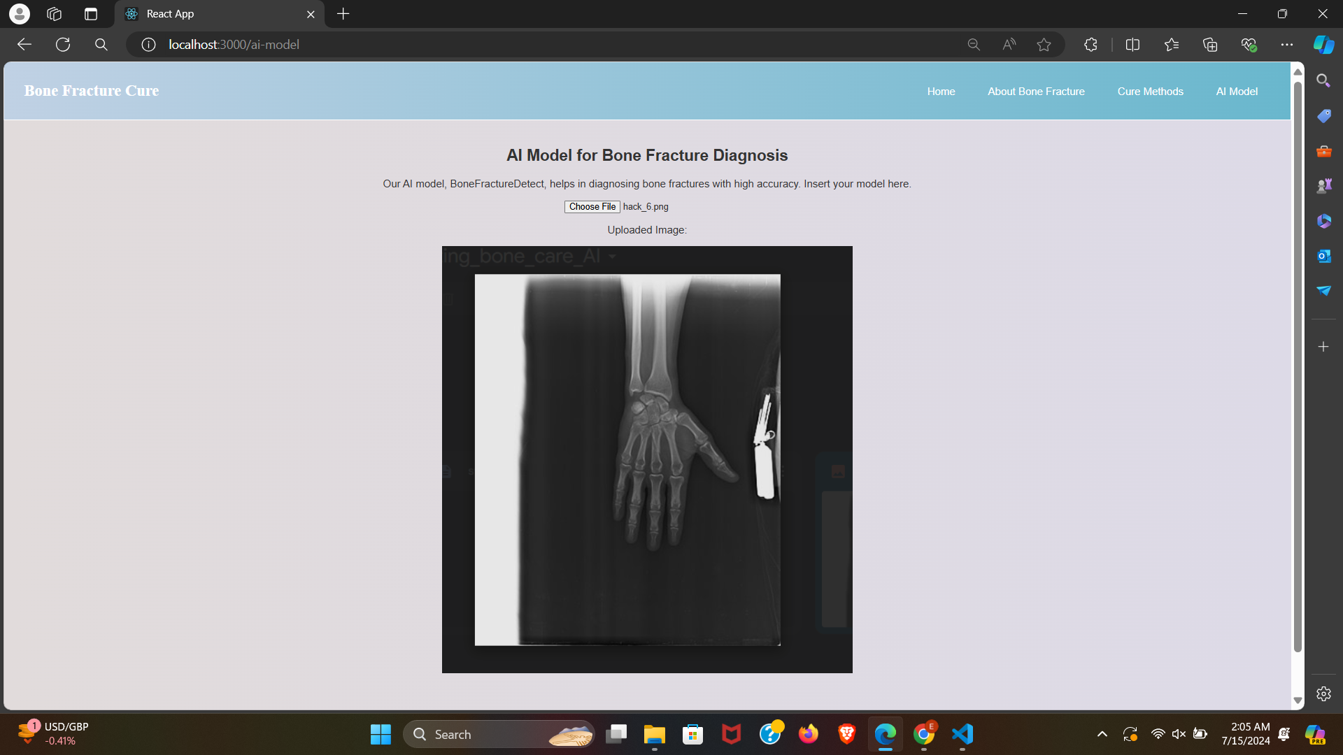This screenshot has width=1343, height=755.
Task: Open the Extensions puzzle icon
Action: coord(1090,45)
